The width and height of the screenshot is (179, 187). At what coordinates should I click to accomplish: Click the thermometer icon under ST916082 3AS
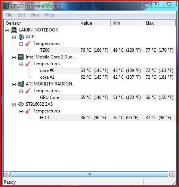[x=28, y=111]
